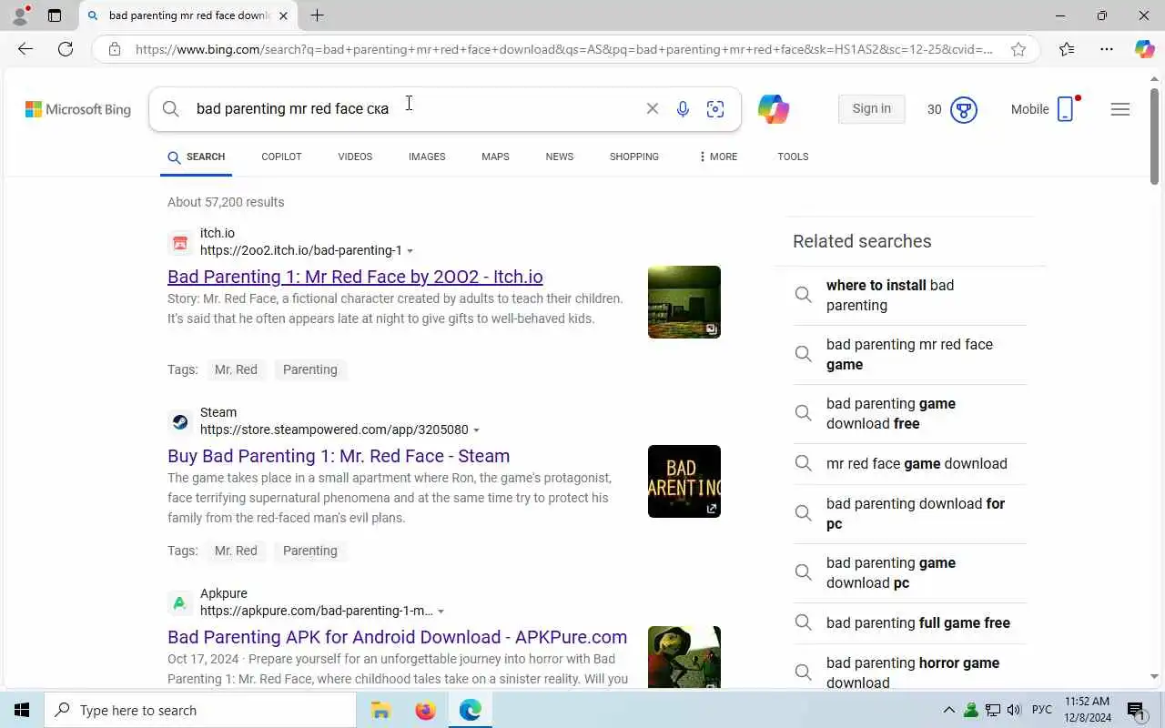
Task: Open Mobile phone icon link
Action: (1066, 109)
